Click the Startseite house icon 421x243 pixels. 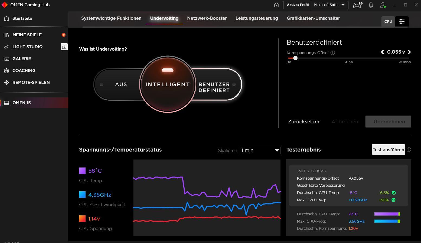[x=6, y=18]
